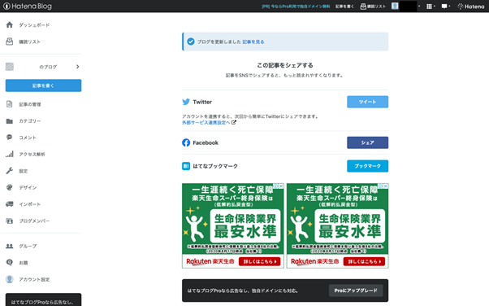489x306 pixels.
Task: Open アカウント設定 via the avatar icon
Action: pyautogui.click(x=10, y=279)
